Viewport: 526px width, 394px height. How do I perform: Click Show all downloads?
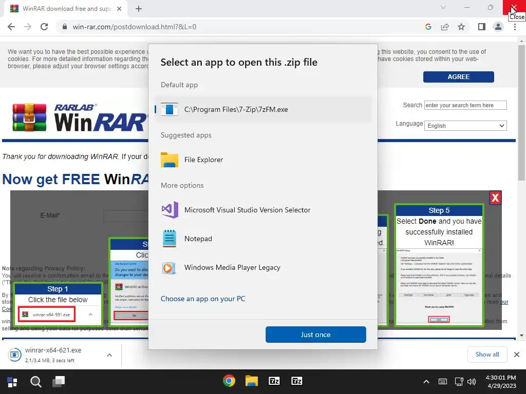(487, 354)
